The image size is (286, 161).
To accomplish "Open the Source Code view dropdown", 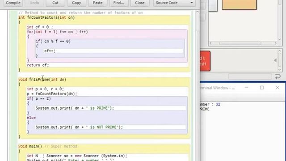I will coord(174,3).
